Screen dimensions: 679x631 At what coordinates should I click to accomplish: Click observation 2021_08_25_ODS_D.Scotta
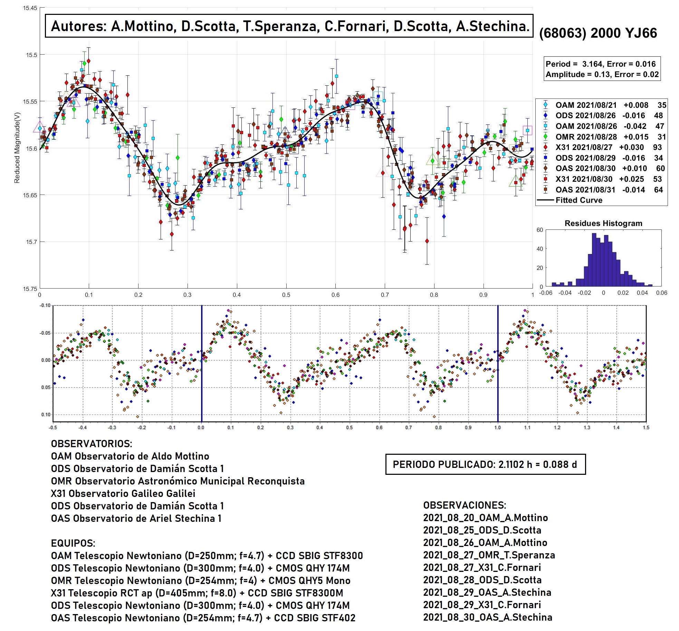(482, 530)
